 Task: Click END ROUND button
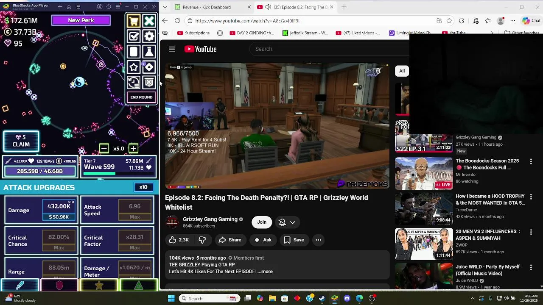[x=141, y=97]
